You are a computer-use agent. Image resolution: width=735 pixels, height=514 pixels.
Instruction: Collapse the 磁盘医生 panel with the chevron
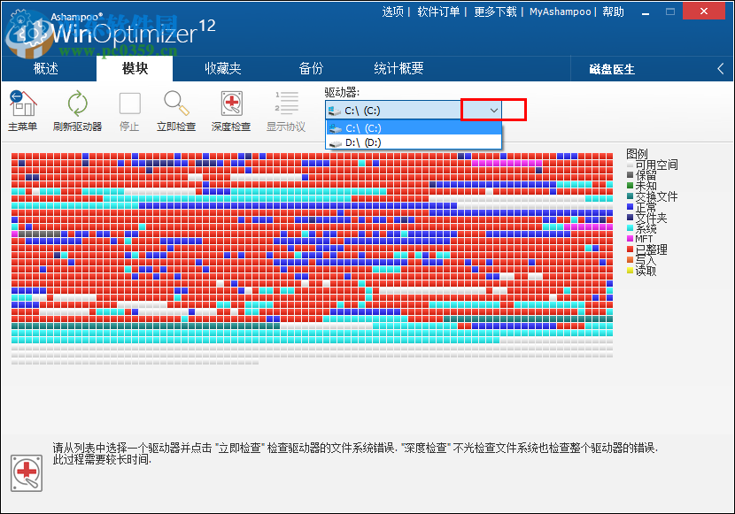tap(719, 67)
